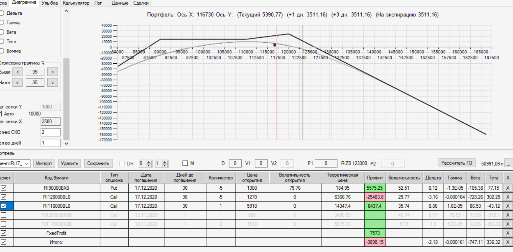513x252 pixels.
Task: Click the profit cell showing -25483,8
Action: pyautogui.click(x=375, y=197)
